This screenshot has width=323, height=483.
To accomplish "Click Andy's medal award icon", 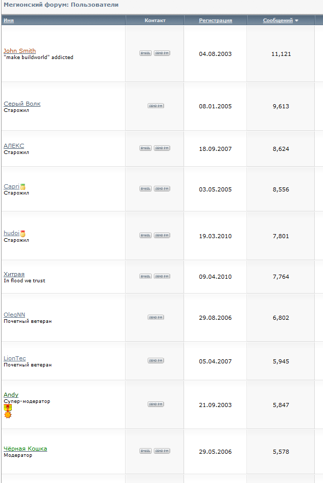I will tap(8, 412).
